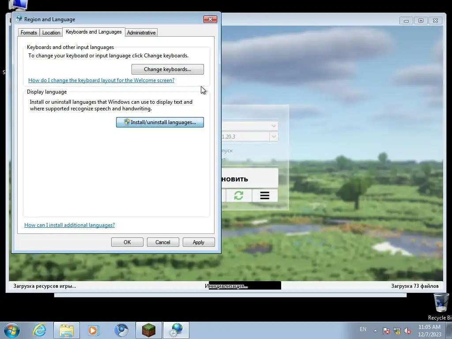This screenshot has height=339, width=452.
Task: Select the Computer icon on the desktop
Action: point(18,5)
